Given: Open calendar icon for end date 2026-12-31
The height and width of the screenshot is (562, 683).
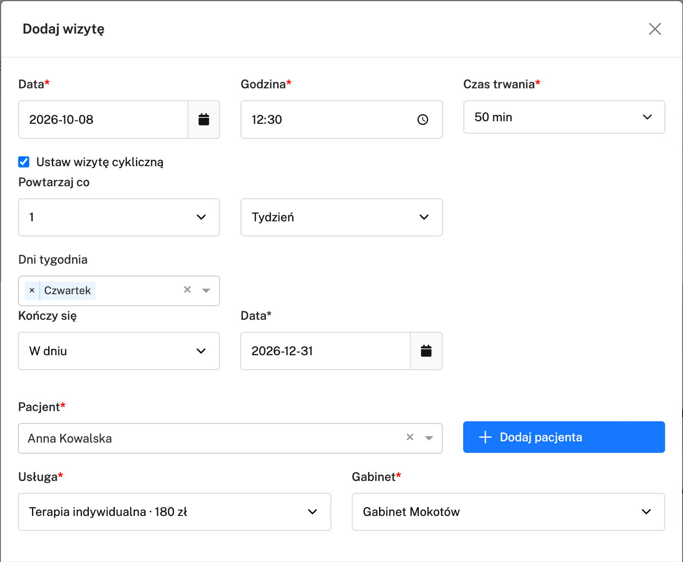Looking at the screenshot, I should click(426, 351).
